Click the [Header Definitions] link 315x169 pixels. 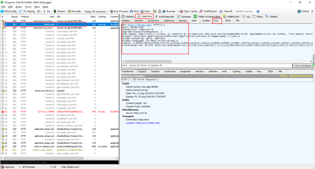[x=301, y=76]
